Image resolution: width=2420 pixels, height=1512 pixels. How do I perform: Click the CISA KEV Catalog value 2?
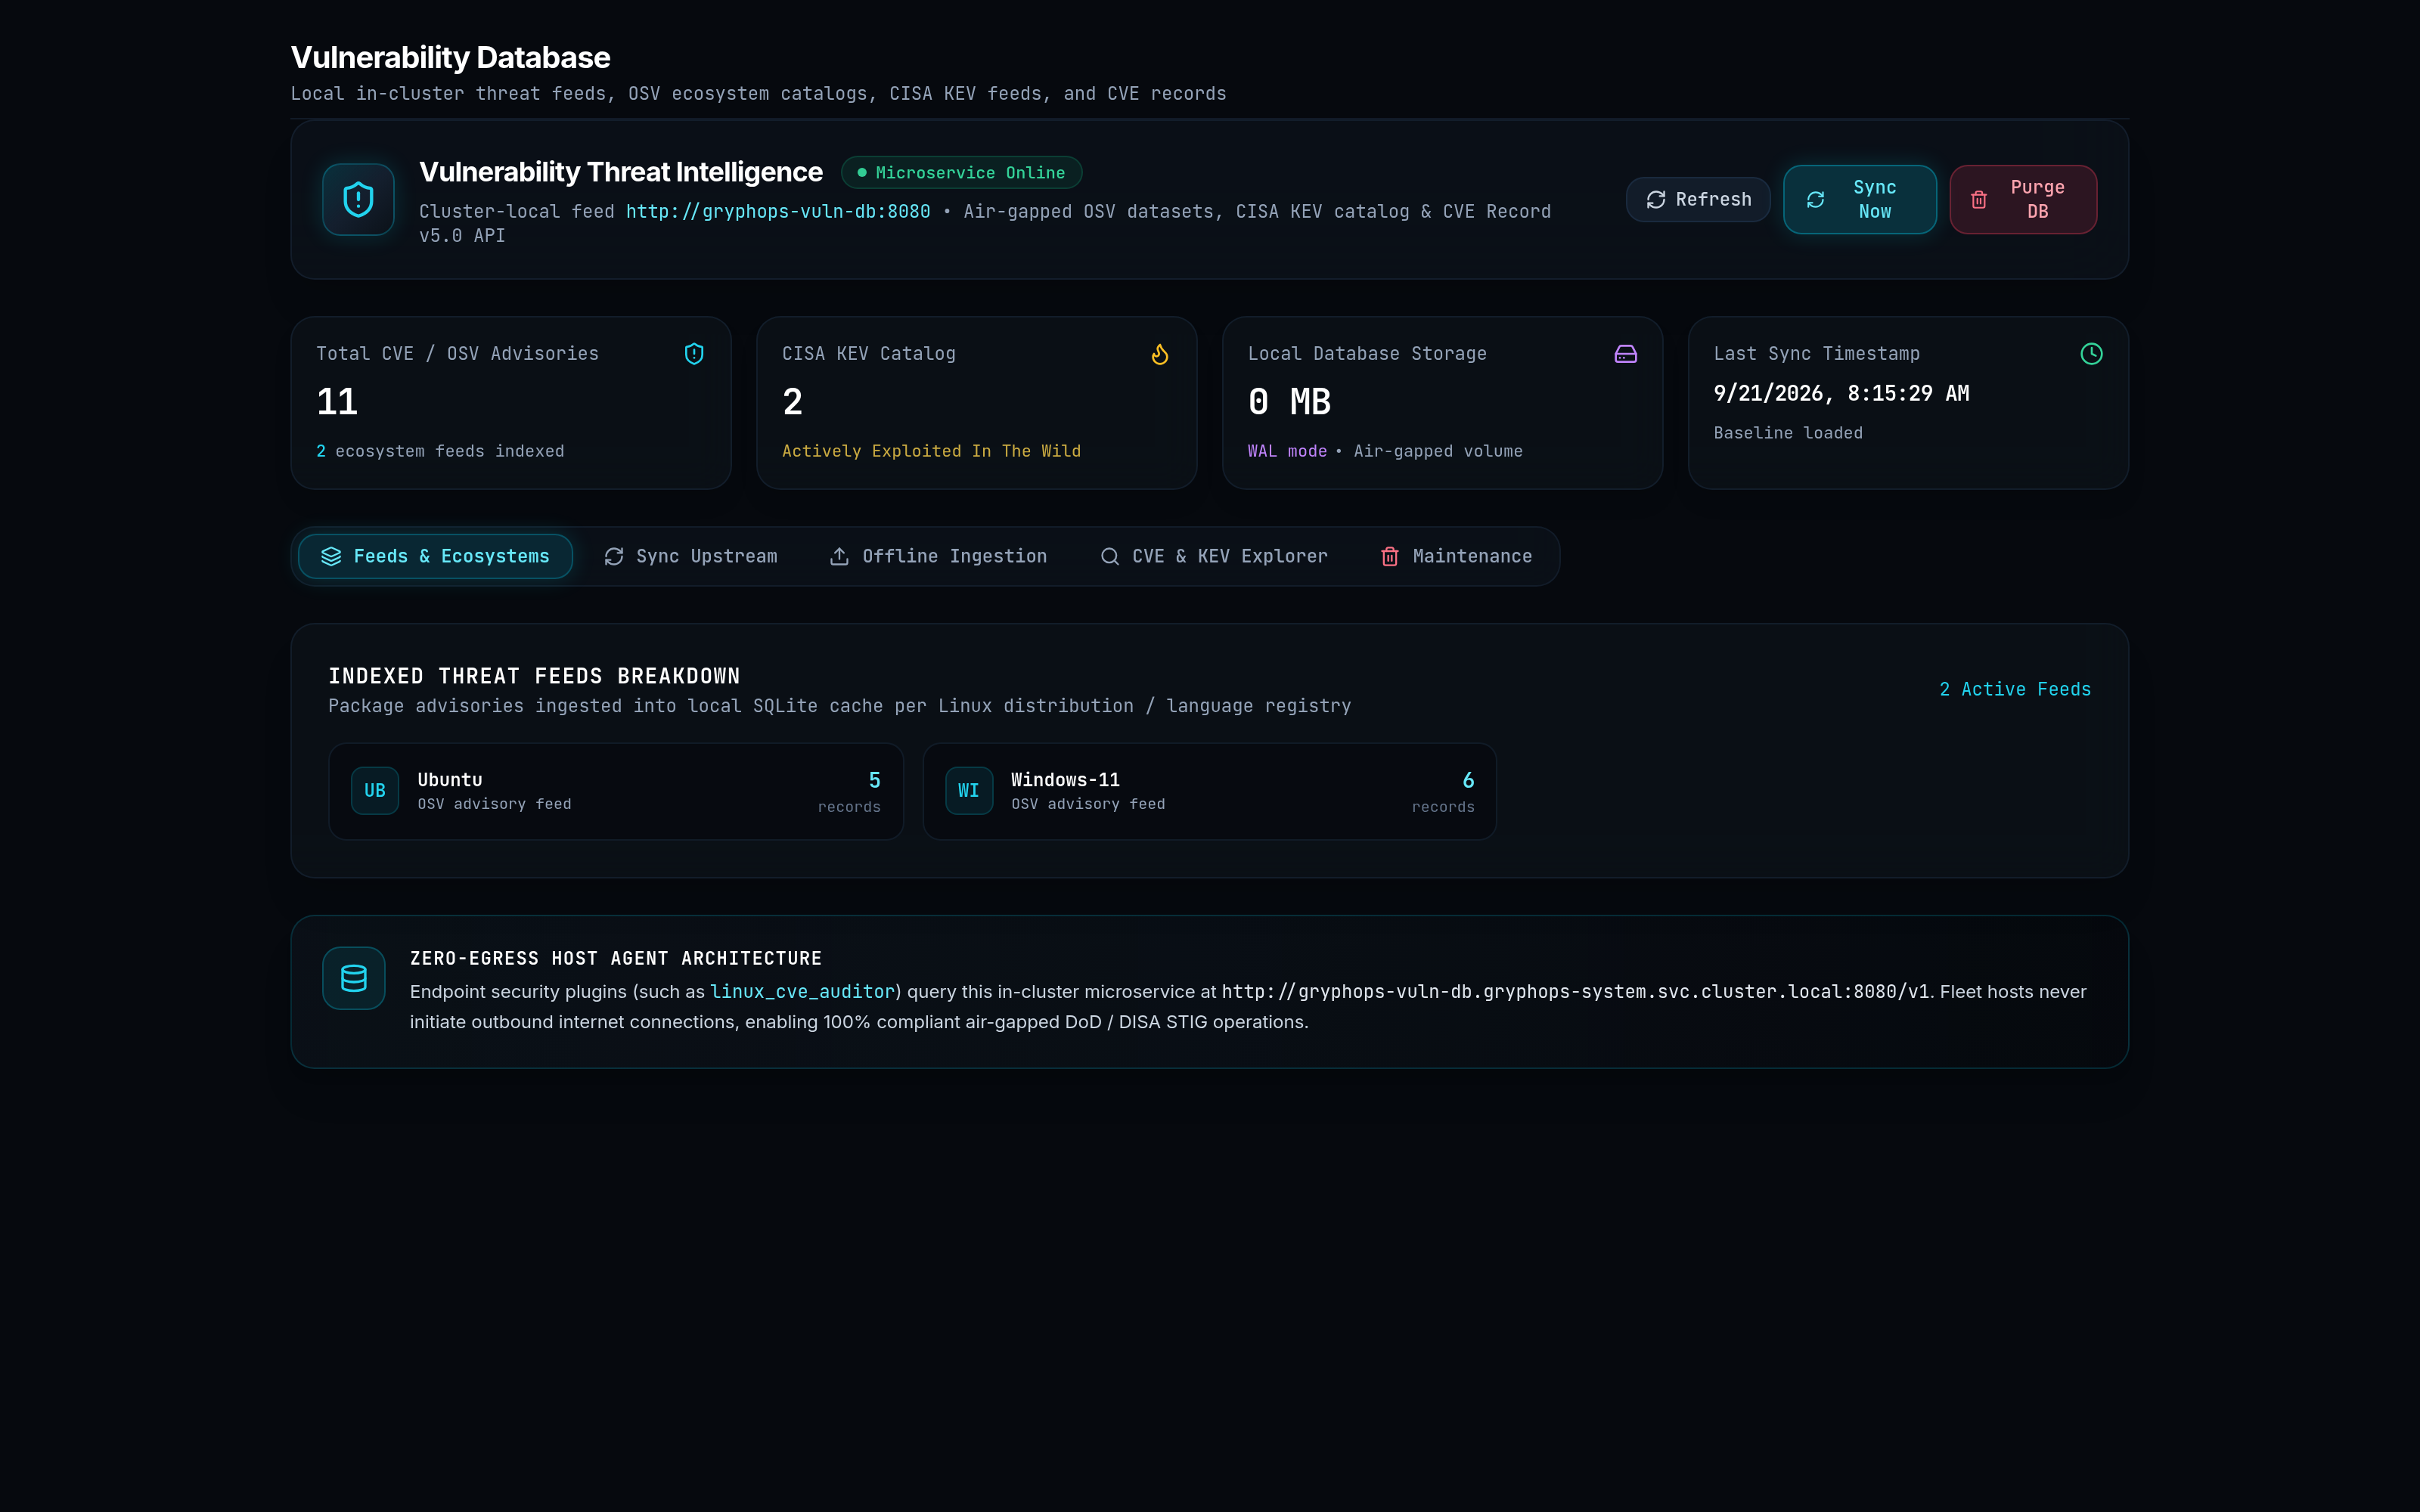tap(792, 402)
